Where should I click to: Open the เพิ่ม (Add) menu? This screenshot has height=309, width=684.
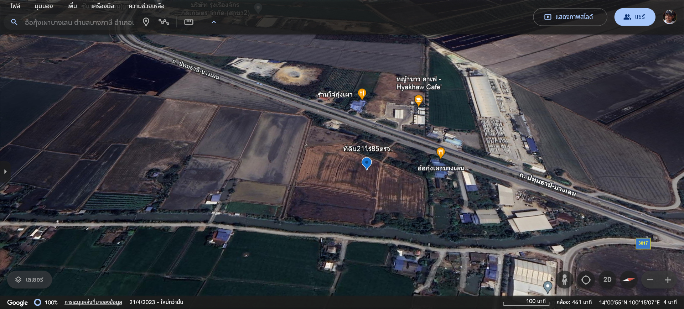coord(72,6)
